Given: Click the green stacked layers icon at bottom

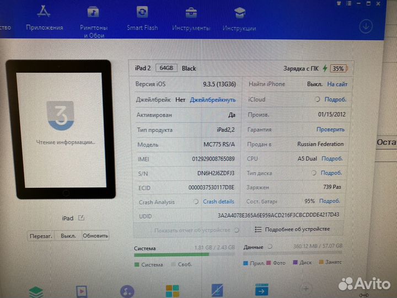Looking at the screenshot, I should point(36,292).
